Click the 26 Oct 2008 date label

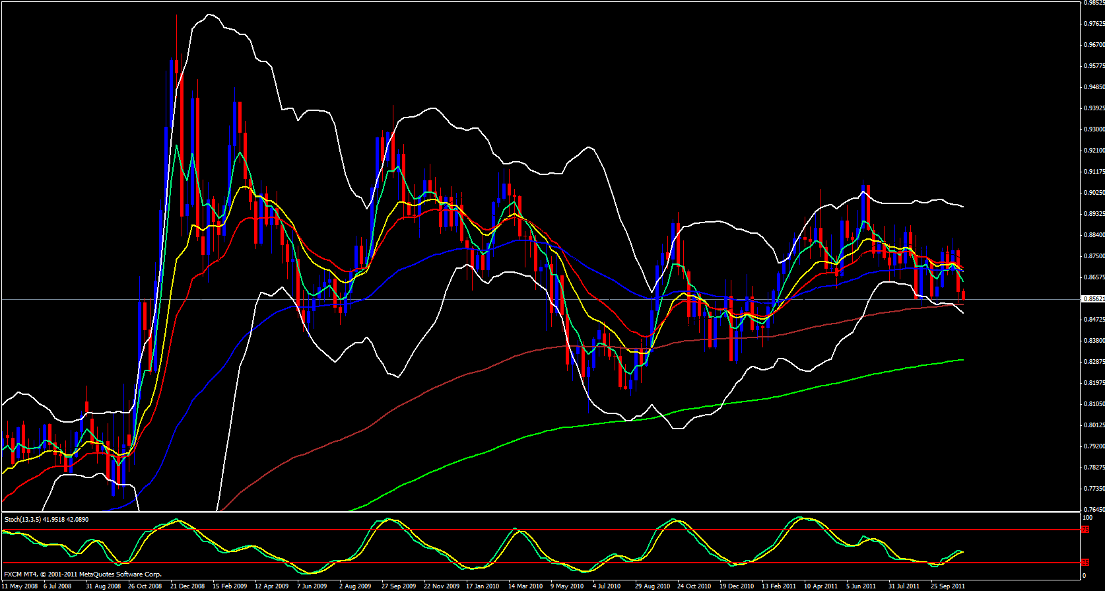click(145, 586)
